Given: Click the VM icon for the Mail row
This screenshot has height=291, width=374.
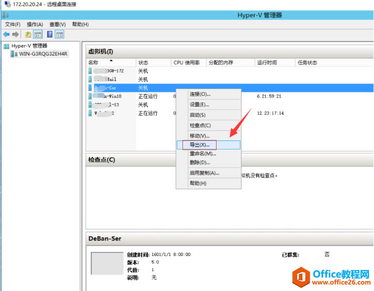Looking at the screenshot, I should [x=90, y=79].
